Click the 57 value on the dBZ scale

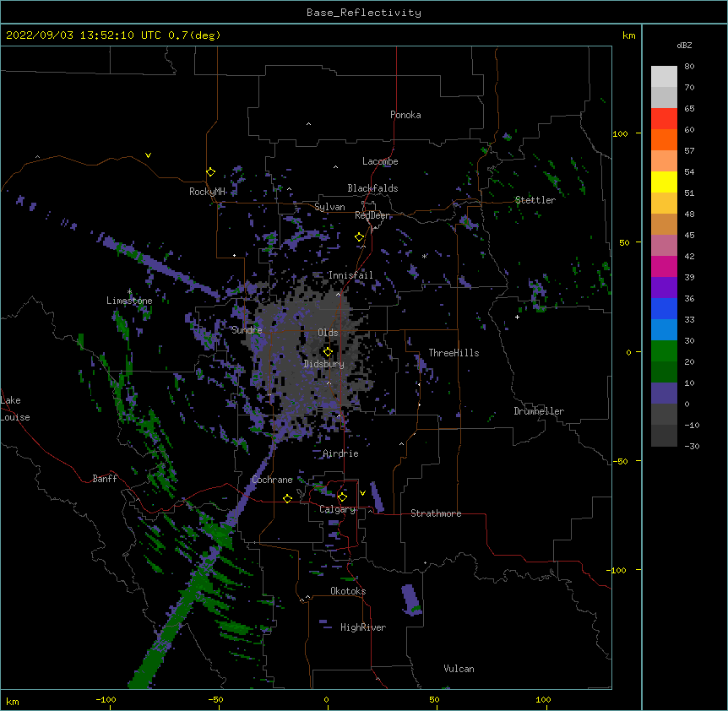pos(689,151)
